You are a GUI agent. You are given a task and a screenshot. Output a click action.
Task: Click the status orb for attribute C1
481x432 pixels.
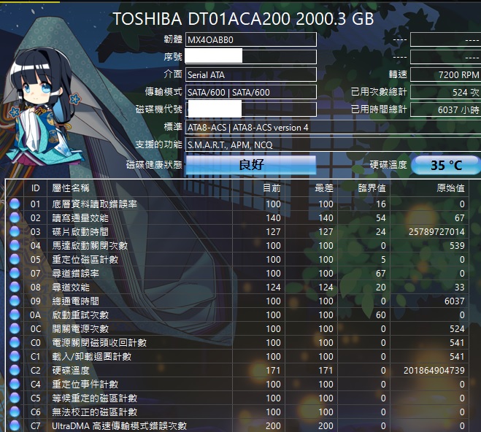[15, 356]
